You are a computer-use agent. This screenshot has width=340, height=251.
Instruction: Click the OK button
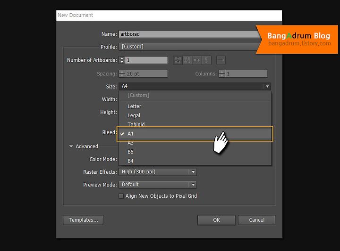216,220
